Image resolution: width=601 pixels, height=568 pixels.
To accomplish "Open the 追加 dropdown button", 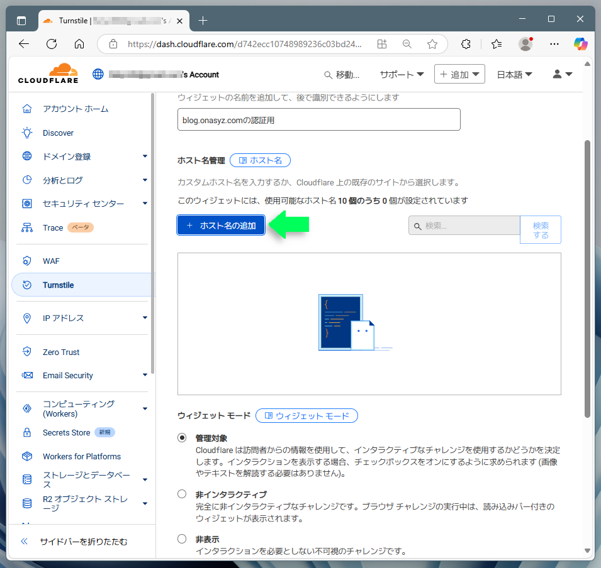I will click(x=459, y=74).
